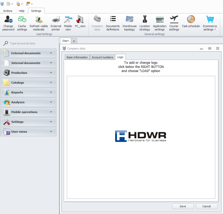Click the Mobile operations phone icon
This screenshot has height=214, width=223.
point(6,112)
